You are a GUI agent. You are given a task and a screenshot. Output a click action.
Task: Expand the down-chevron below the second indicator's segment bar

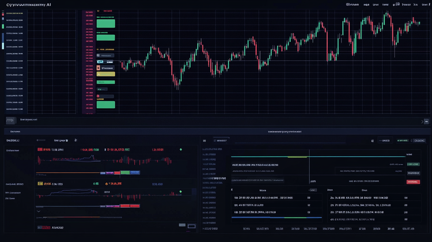(39, 211)
